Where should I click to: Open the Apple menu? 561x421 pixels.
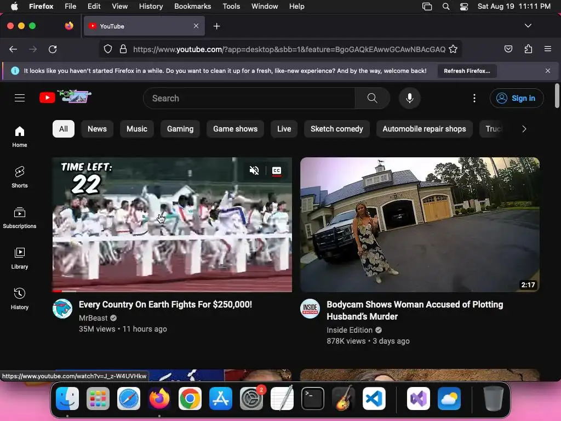click(14, 6)
